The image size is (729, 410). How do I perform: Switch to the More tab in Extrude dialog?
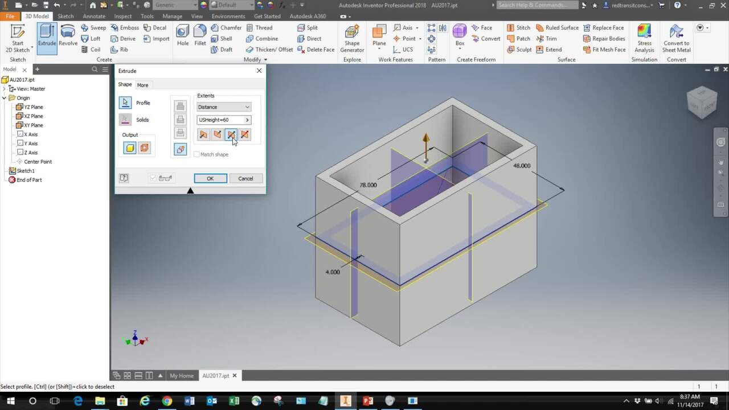[x=142, y=84]
